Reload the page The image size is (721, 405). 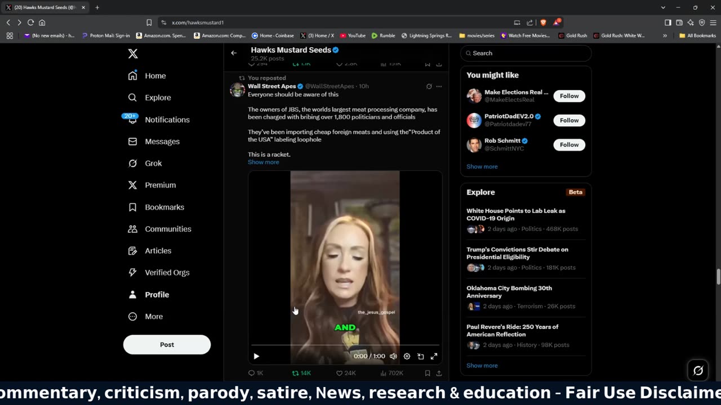(30, 22)
